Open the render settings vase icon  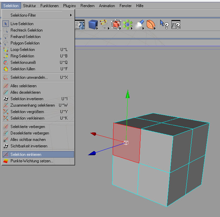80,25
